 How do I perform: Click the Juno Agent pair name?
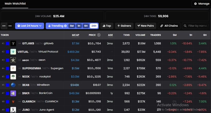47,110
